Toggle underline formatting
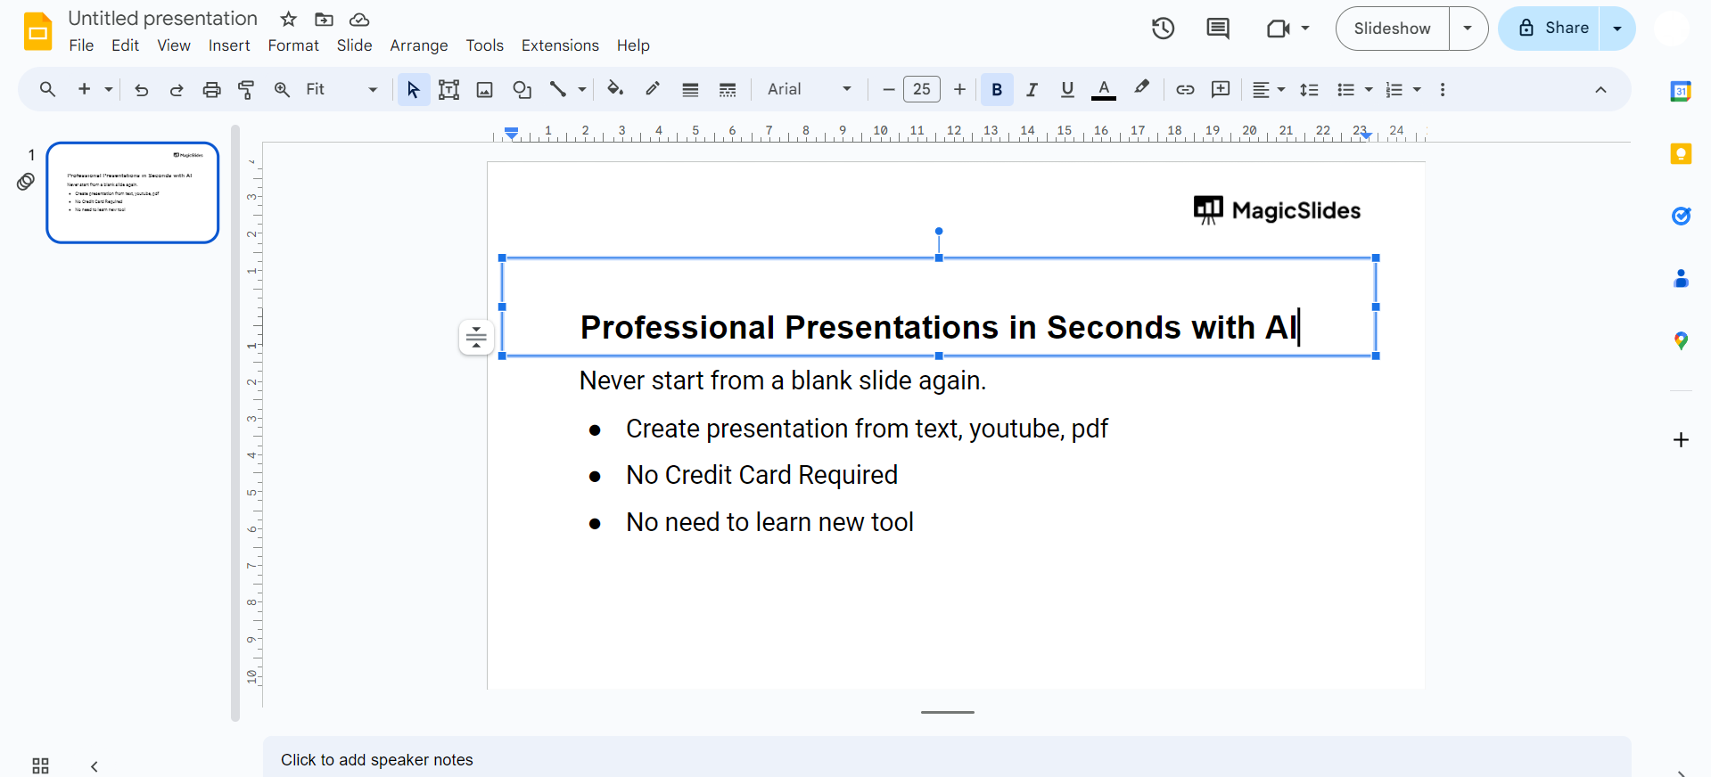The width and height of the screenshot is (1711, 777). [x=1067, y=89]
